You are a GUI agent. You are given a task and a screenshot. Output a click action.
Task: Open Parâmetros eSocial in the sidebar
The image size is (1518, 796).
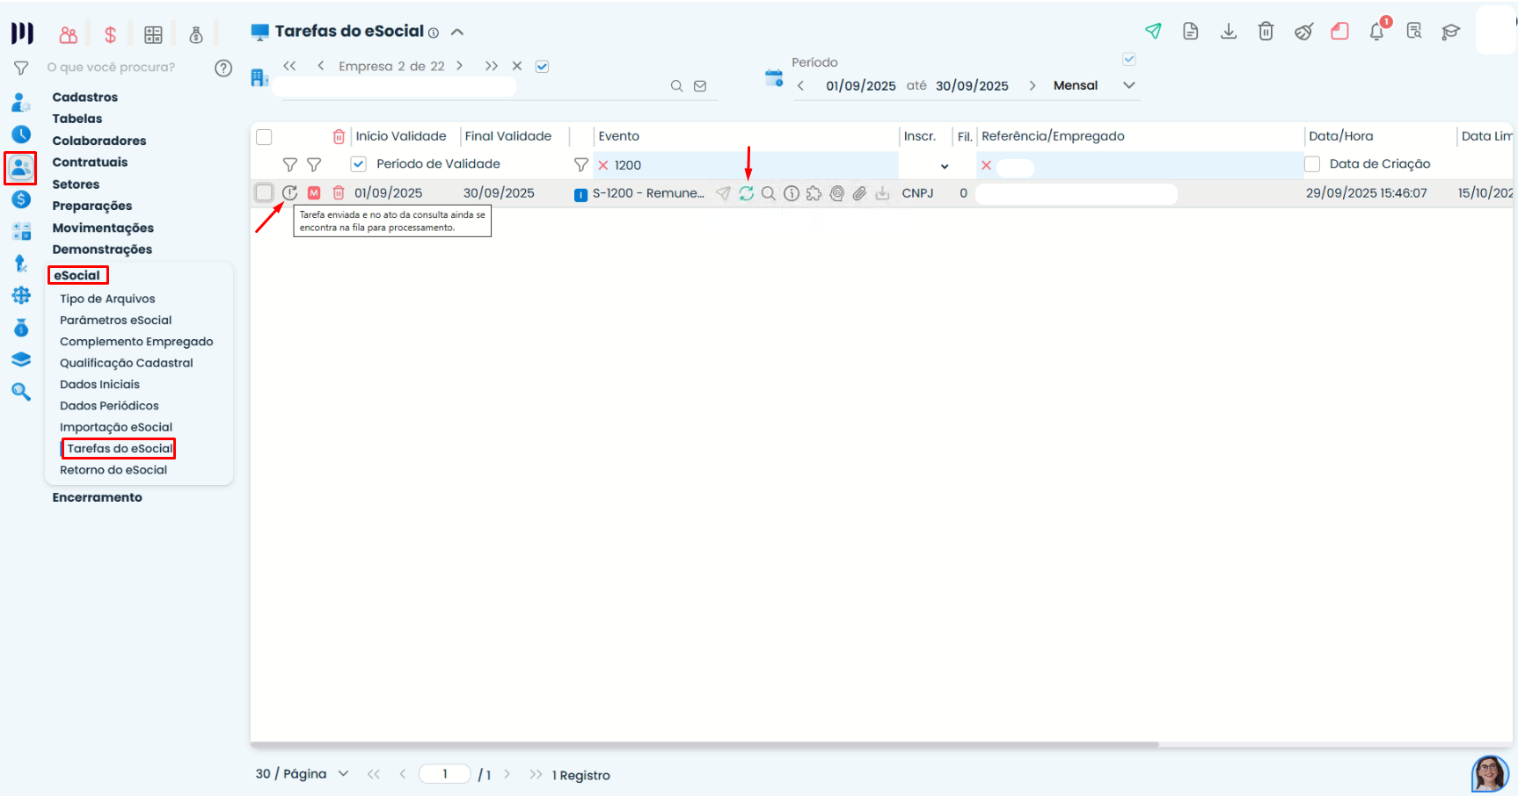point(116,321)
